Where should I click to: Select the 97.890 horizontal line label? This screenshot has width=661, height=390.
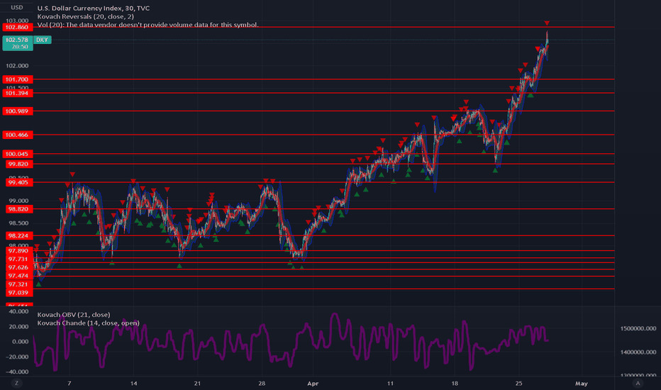tap(18, 251)
